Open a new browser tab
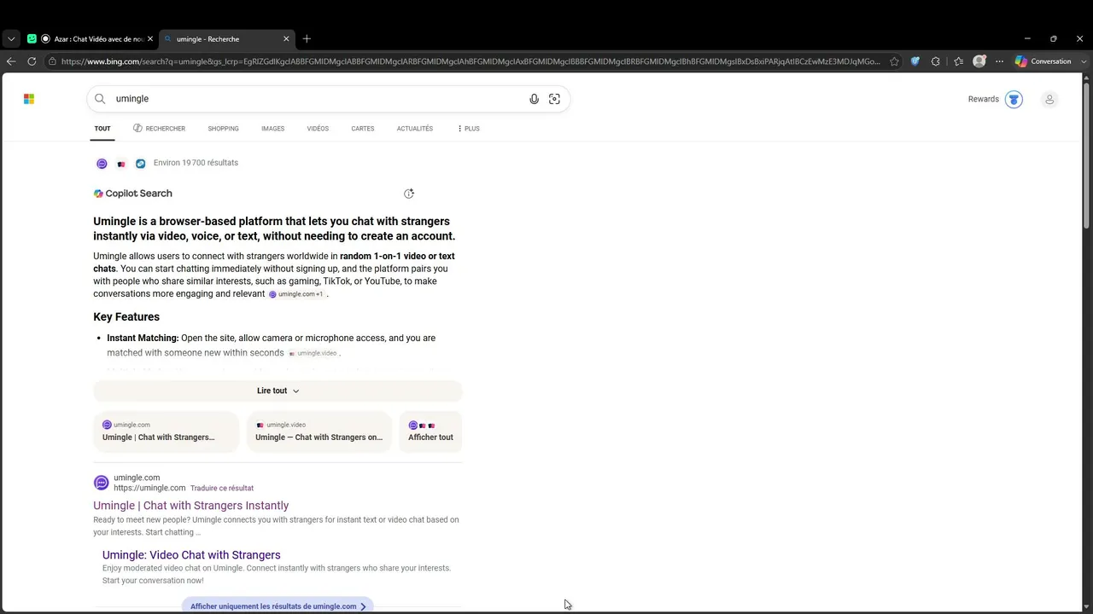The width and height of the screenshot is (1093, 614). click(x=307, y=38)
